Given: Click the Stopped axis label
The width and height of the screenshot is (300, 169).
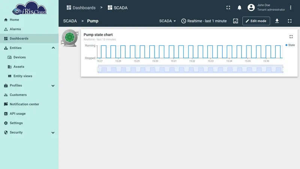Looking at the screenshot, I should click(90, 58).
